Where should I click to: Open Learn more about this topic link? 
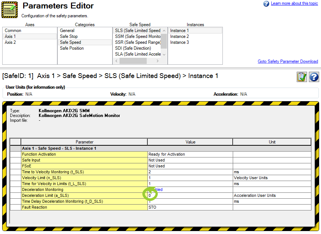[x=295, y=3]
